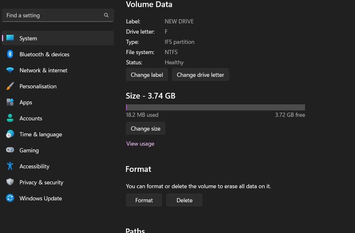Click the drive usage bar
The width and height of the screenshot is (355, 233).
[x=215, y=107]
